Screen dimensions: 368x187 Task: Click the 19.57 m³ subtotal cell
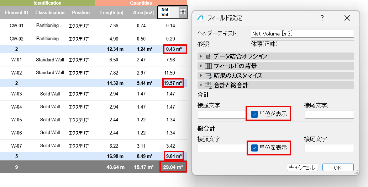[173, 83]
